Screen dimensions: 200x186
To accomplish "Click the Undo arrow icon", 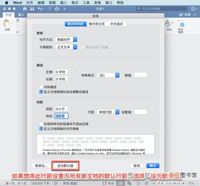I will (40, 9).
